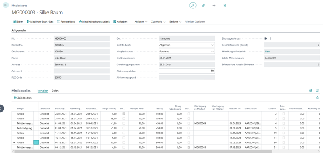Click Zeile löschen button
Viewport: 323px width, 160px height.
(23, 98)
